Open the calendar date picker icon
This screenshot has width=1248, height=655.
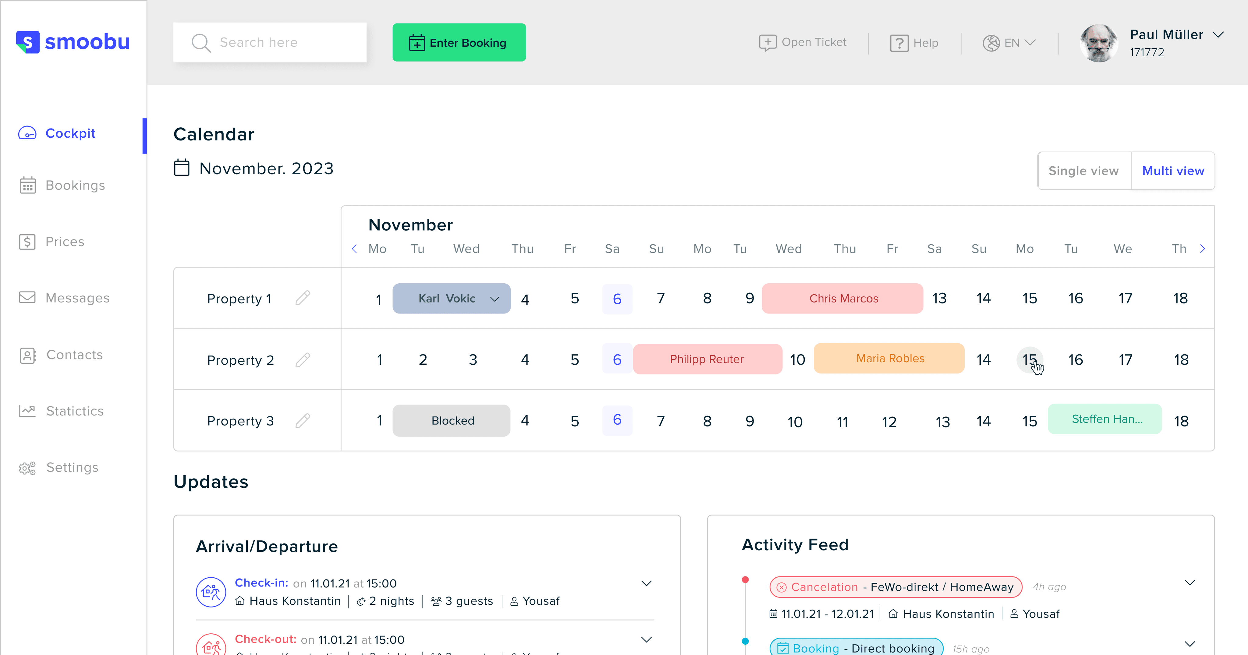click(x=182, y=168)
